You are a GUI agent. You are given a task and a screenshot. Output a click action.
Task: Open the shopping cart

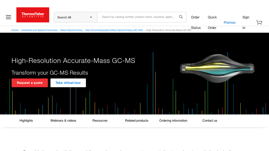tap(259, 22)
